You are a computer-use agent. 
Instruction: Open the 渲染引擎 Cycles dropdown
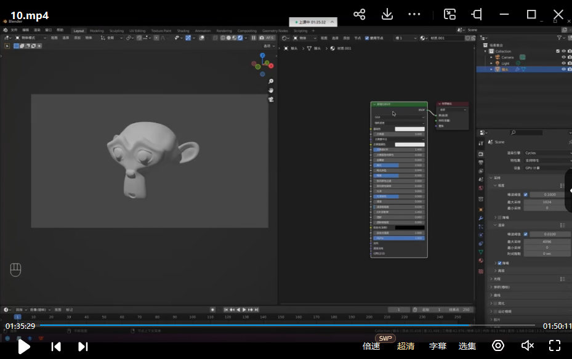pos(547,153)
